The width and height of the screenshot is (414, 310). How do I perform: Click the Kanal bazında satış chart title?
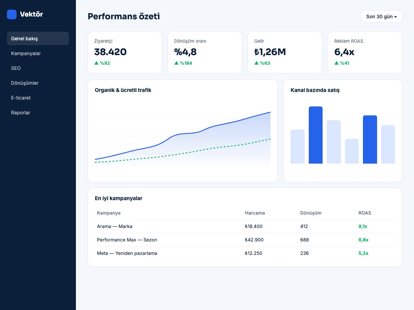[315, 90]
